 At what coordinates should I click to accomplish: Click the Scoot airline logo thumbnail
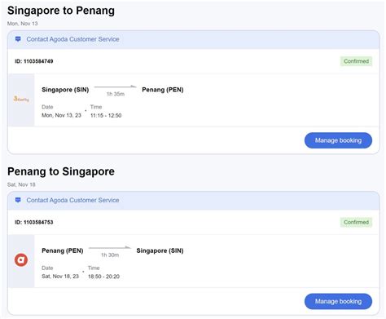[x=21, y=100]
